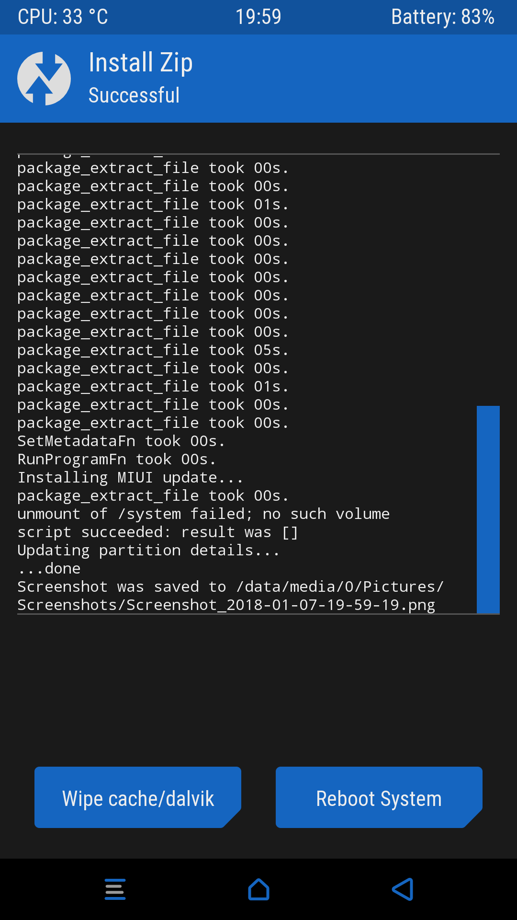Click the "RunProgramFn took 00s" line

(116, 460)
